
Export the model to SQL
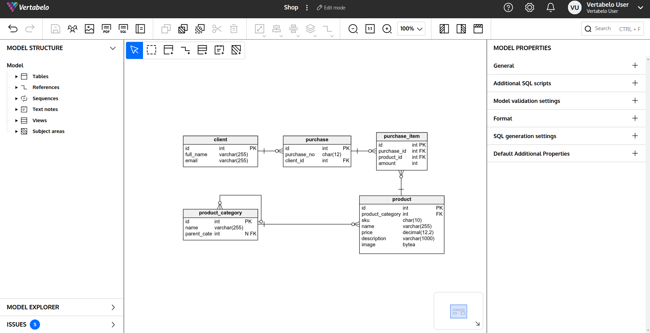[123, 29]
